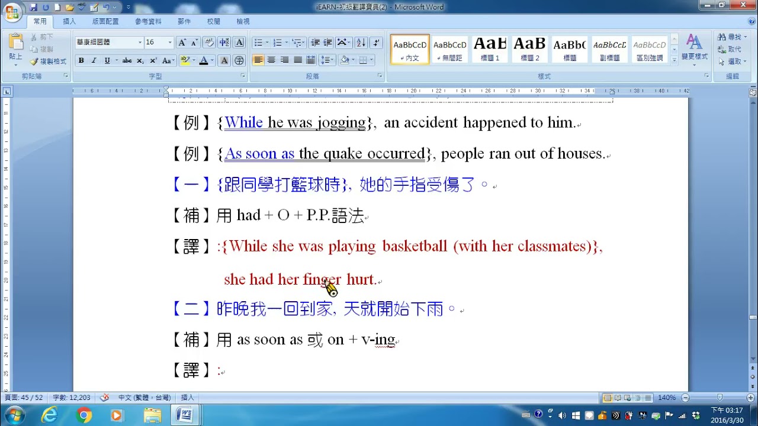The height and width of the screenshot is (426, 758).
Task: Increase the paragraph indent
Action: point(327,43)
